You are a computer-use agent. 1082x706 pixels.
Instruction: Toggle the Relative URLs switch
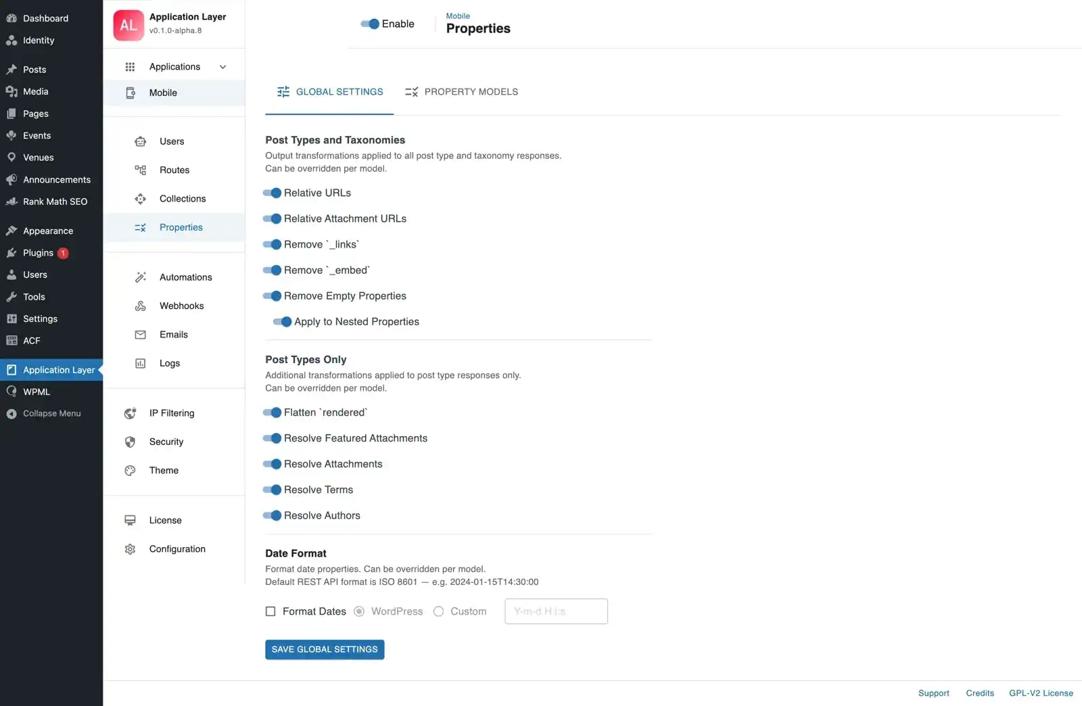pyautogui.click(x=272, y=193)
